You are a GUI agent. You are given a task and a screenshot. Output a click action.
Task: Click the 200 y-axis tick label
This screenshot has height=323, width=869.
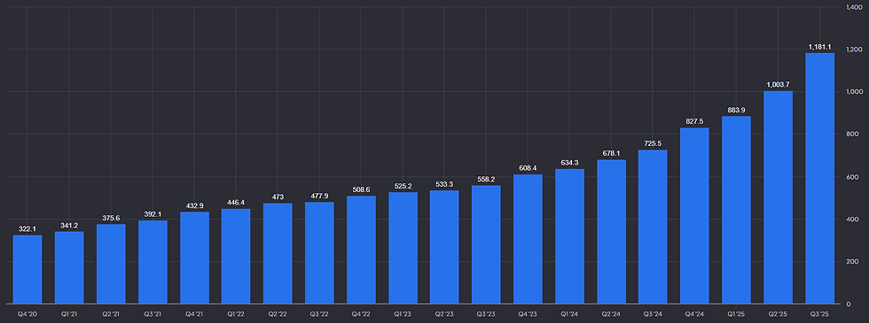[x=851, y=262]
